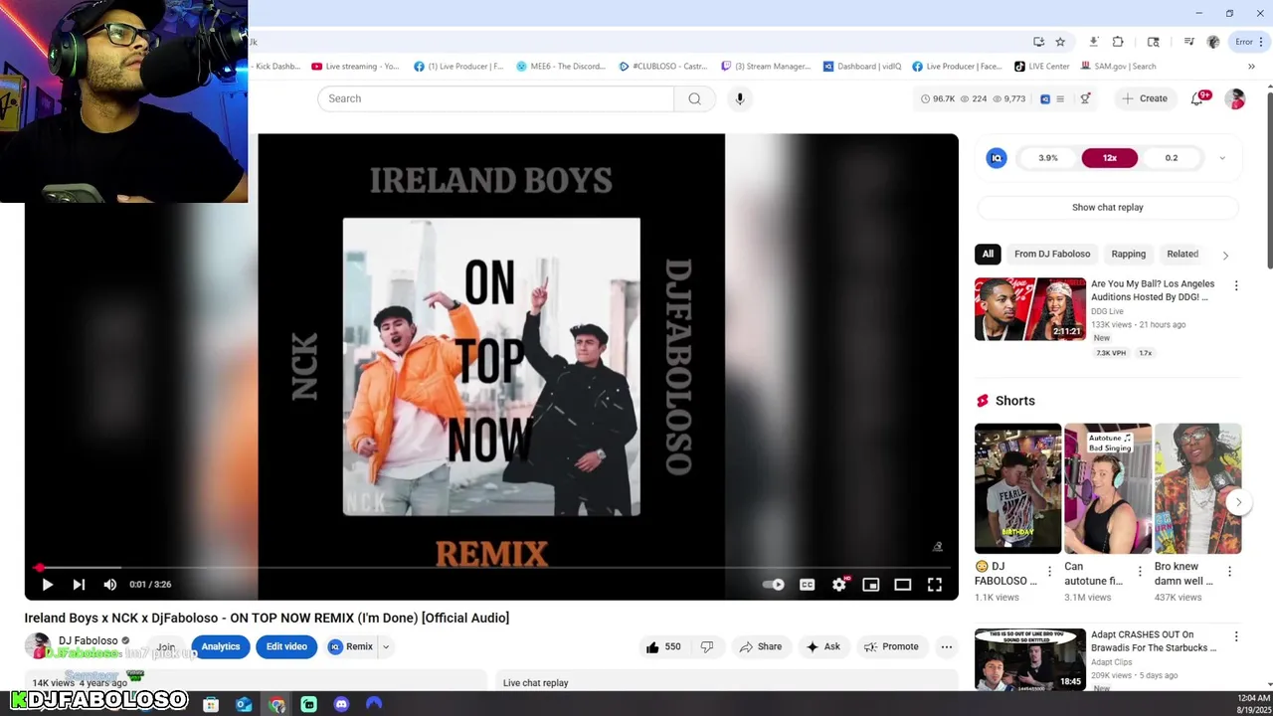Open more actions three-dot menu below video
The width and height of the screenshot is (1273, 716).
[947, 646]
